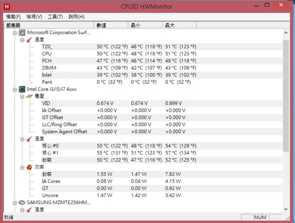Select the IA Offset row

[162, 110]
